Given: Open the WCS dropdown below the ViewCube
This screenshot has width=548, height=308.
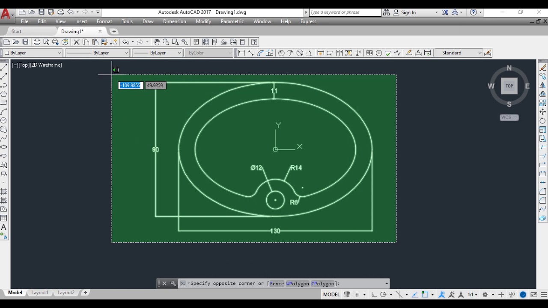Looking at the screenshot, I should coord(509,117).
